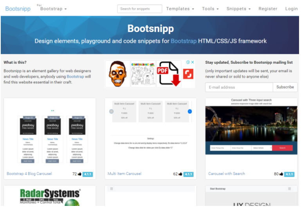
Task: Expand the Snippets menu
Action: 238,9
